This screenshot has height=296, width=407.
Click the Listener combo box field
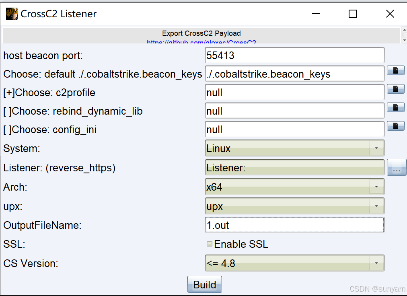click(x=294, y=168)
